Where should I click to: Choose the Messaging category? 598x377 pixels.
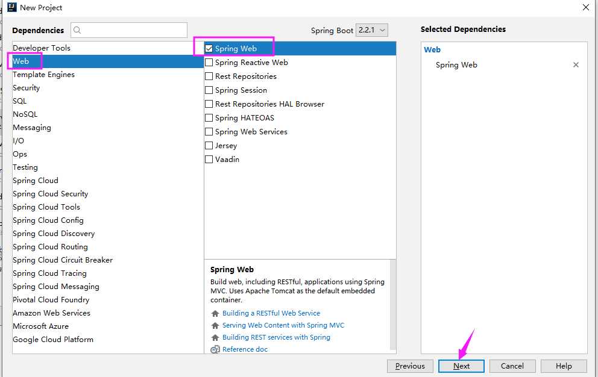click(108, 128)
